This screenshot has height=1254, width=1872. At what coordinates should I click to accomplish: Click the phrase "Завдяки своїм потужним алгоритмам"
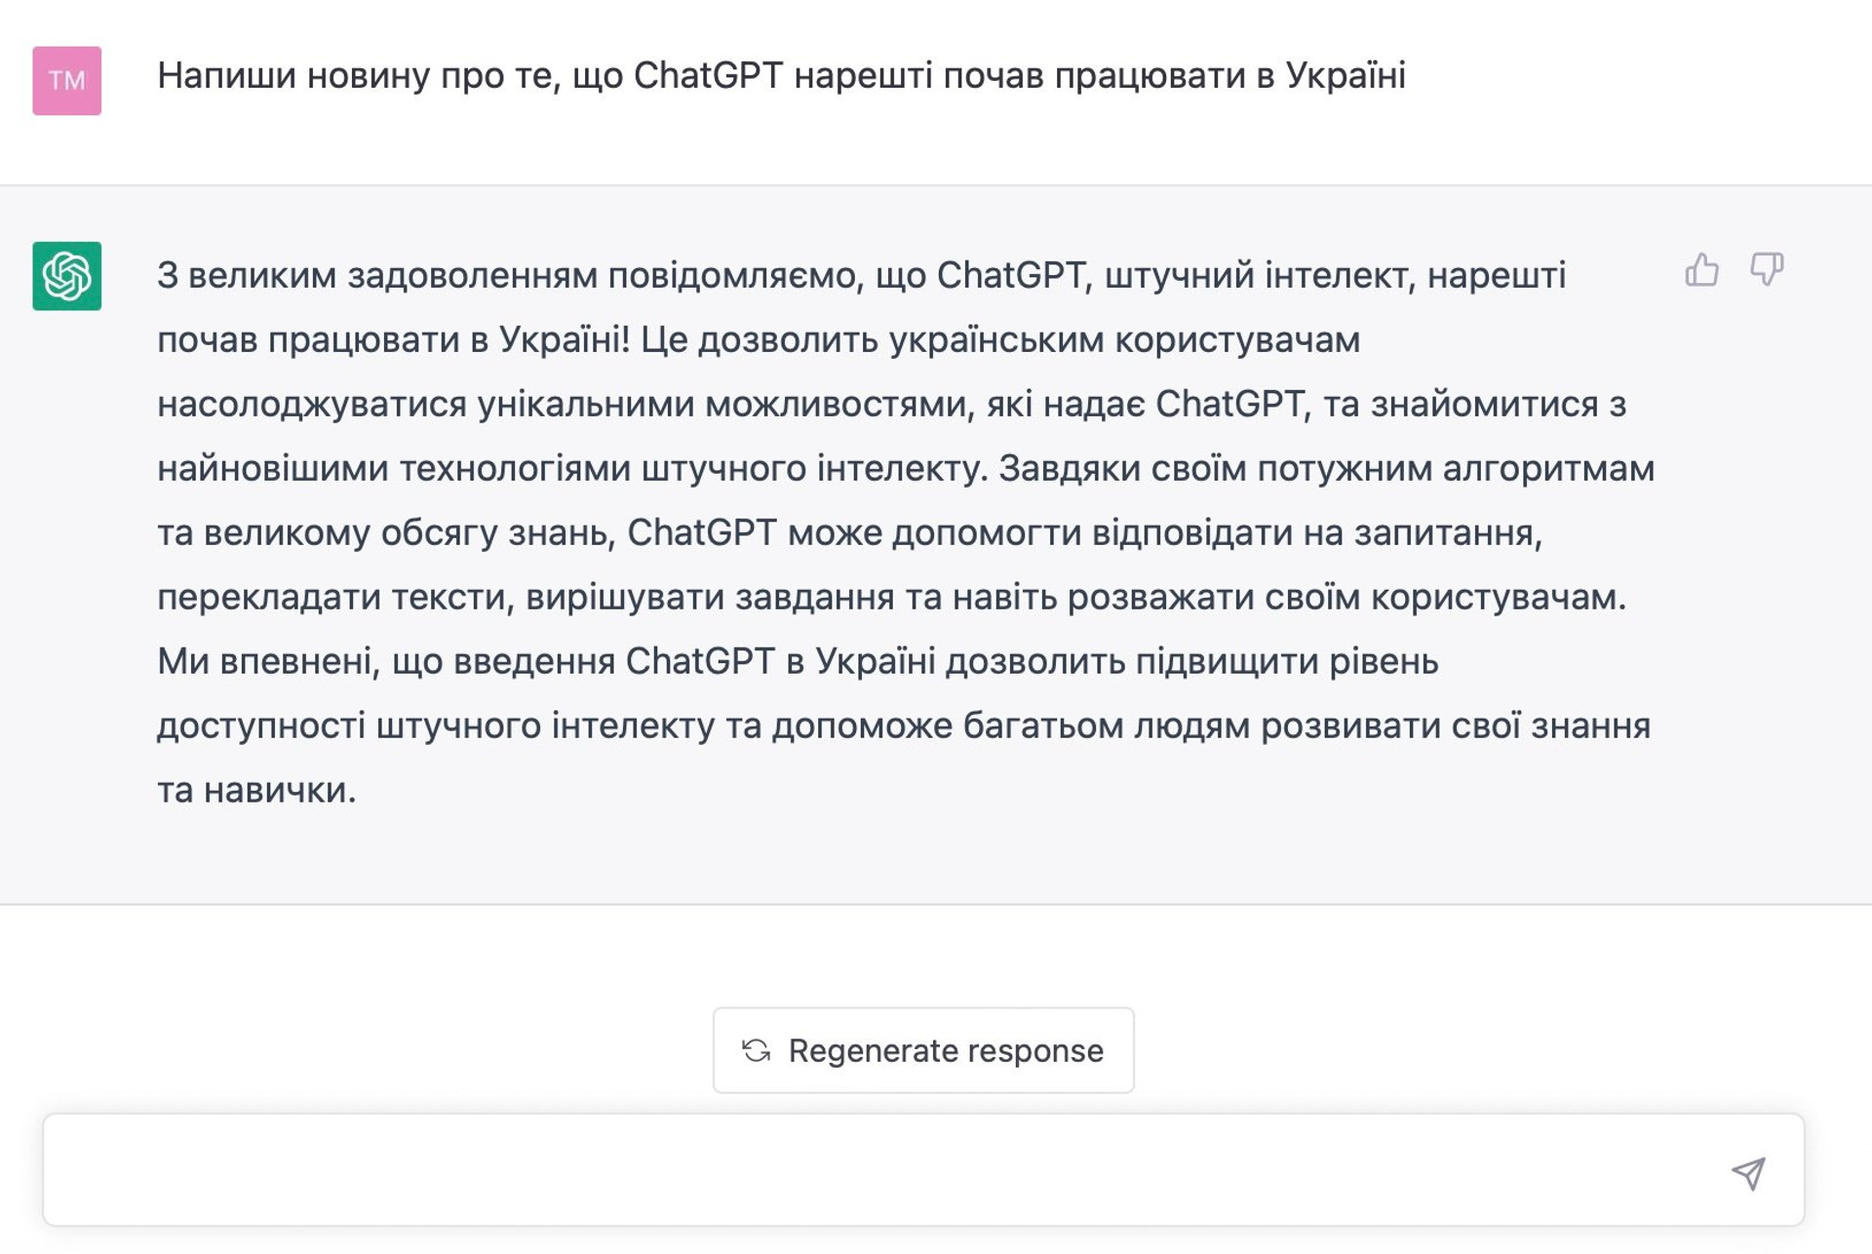tap(1326, 469)
